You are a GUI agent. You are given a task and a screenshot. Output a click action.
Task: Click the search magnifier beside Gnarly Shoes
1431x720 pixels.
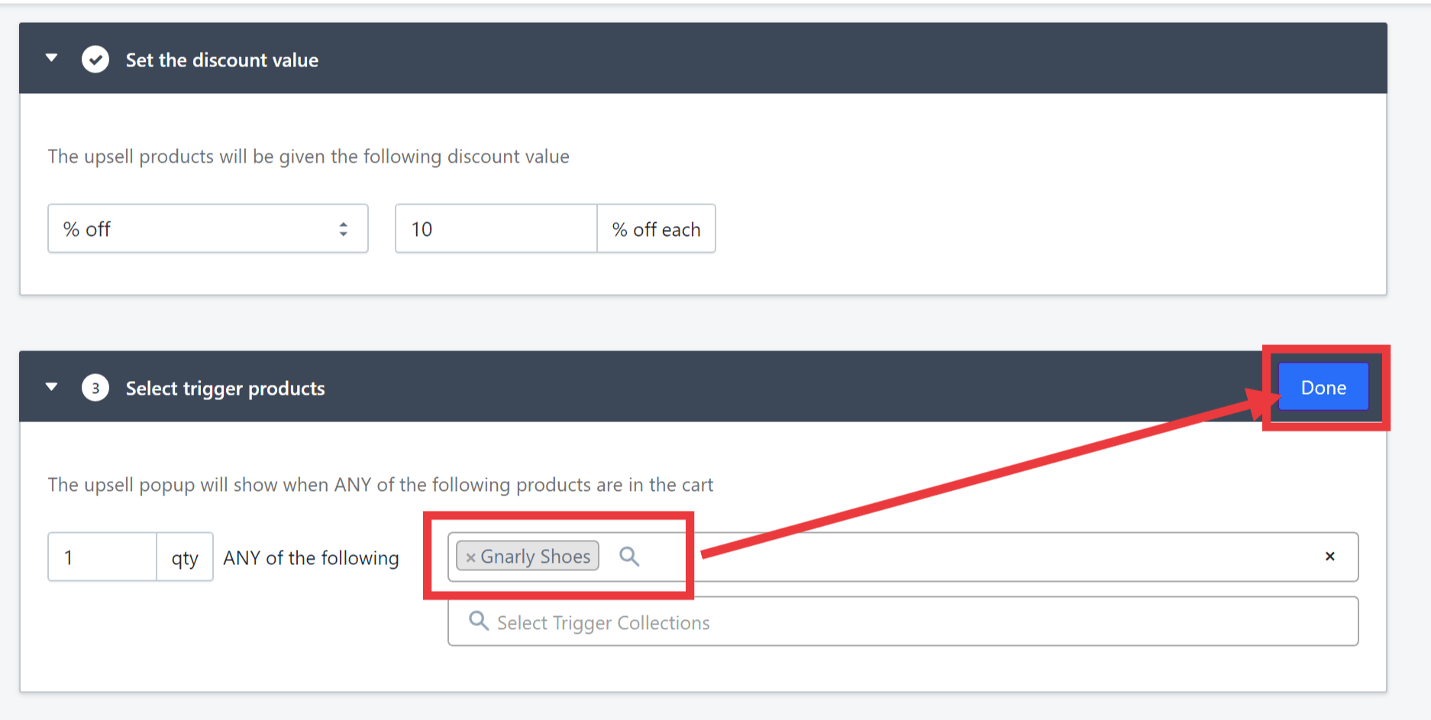click(629, 556)
